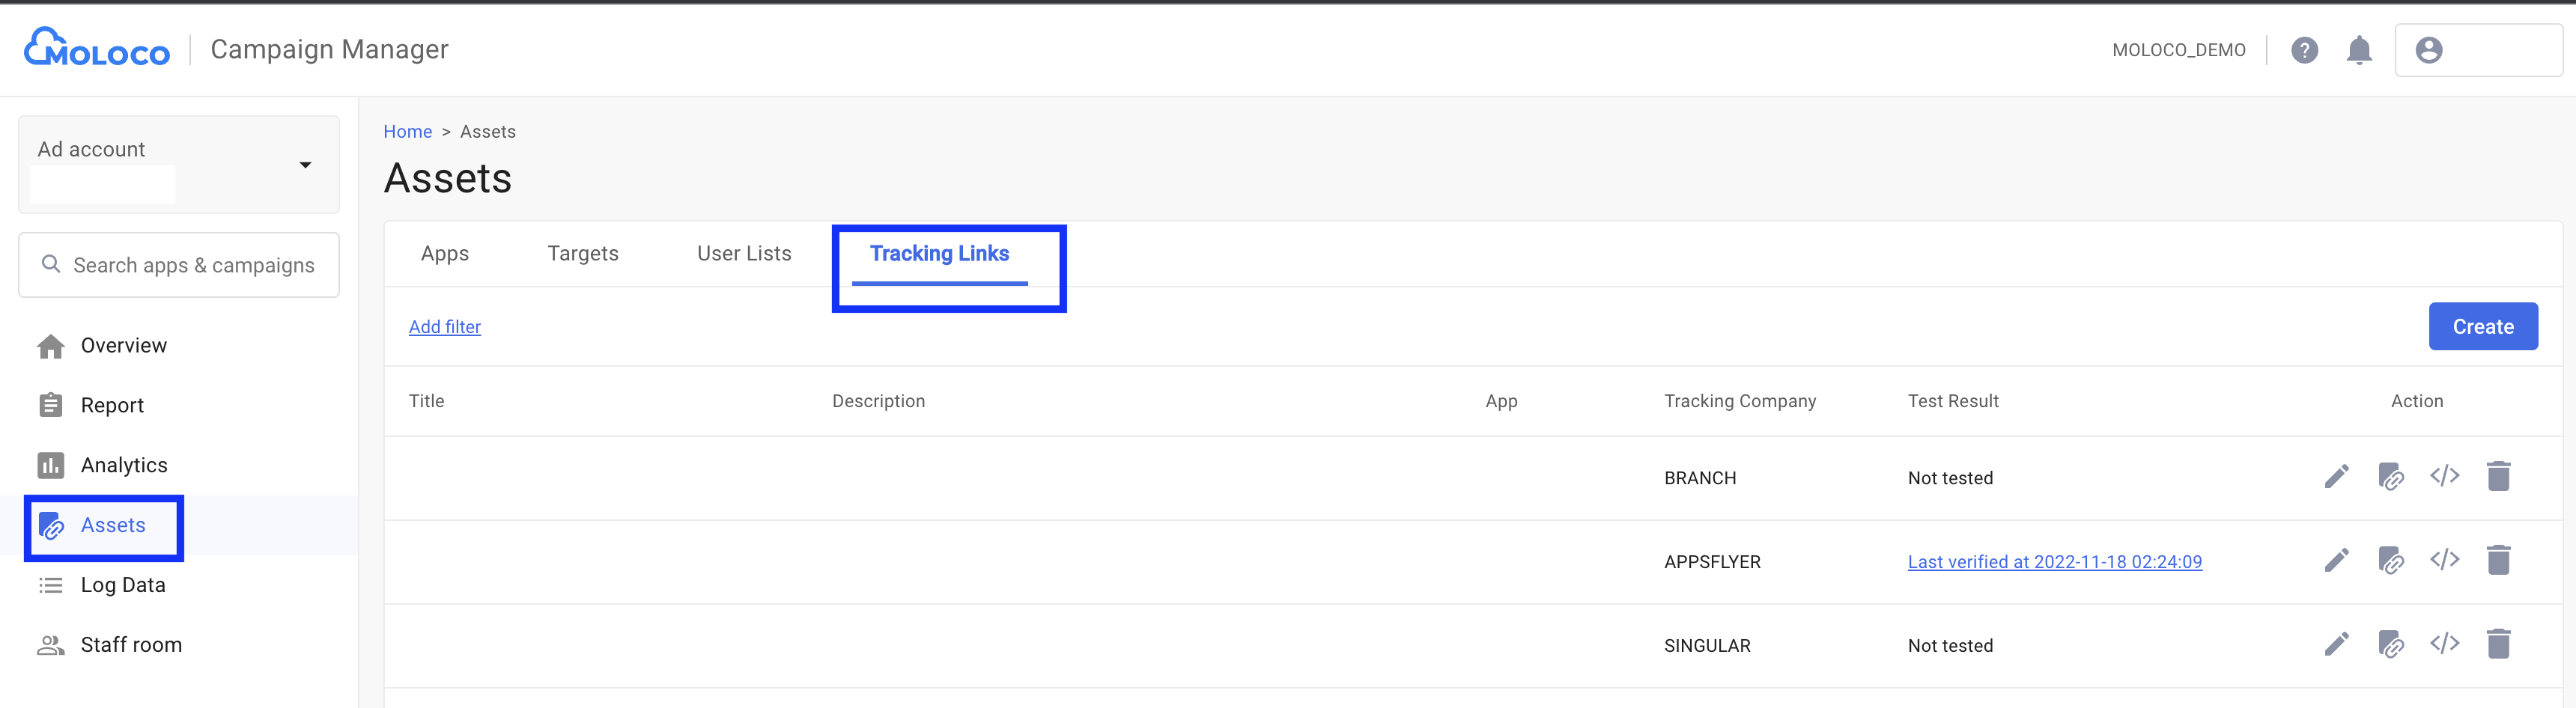Show code snippet for SINGULAR row

[2444, 645]
